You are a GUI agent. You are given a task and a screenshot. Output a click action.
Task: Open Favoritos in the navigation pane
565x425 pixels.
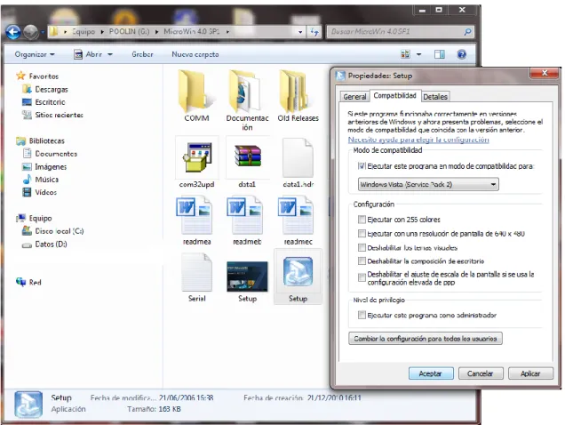[x=44, y=76]
